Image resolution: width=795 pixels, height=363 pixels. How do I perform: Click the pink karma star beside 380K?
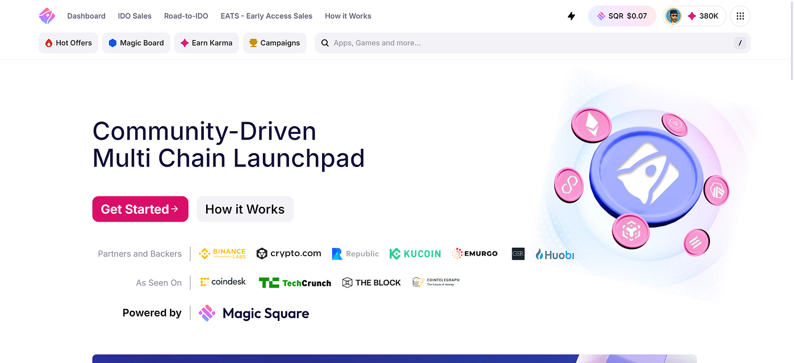pyautogui.click(x=692, y=16)
